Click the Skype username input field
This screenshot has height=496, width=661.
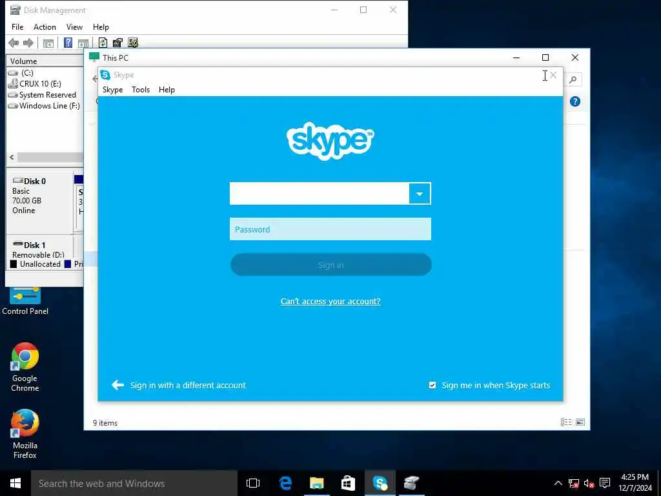[319, 194]
